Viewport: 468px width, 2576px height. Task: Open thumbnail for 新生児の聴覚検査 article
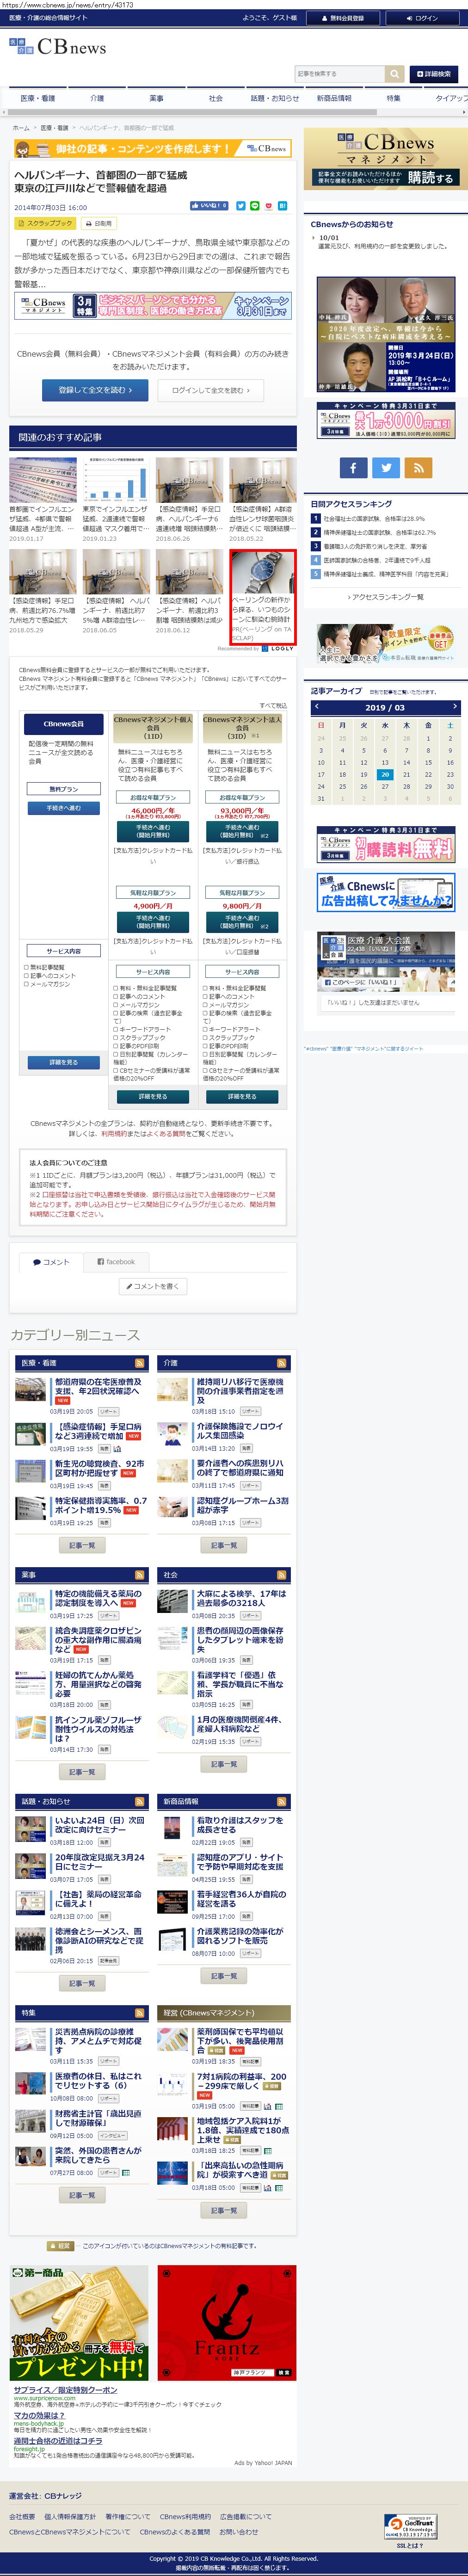(x=30, y=1470)
